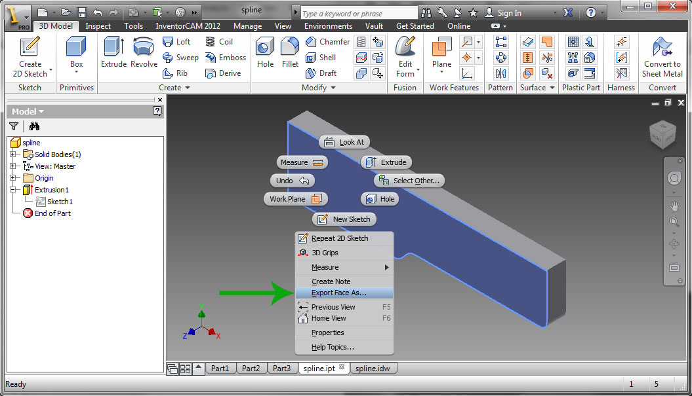Click the Open folder icon
The image size is (692, 396).
[66, 12]
